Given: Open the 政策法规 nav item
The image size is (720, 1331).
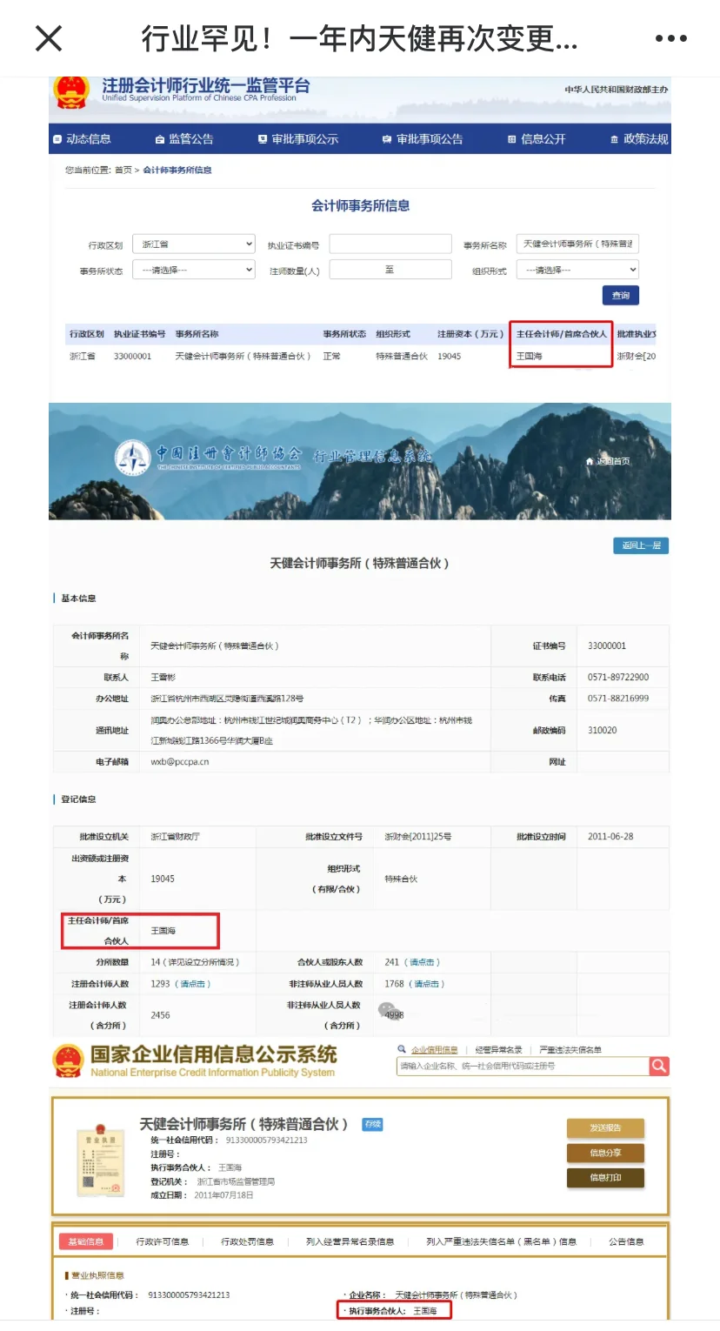Looking at the screenshot, I should coord(640,139).
